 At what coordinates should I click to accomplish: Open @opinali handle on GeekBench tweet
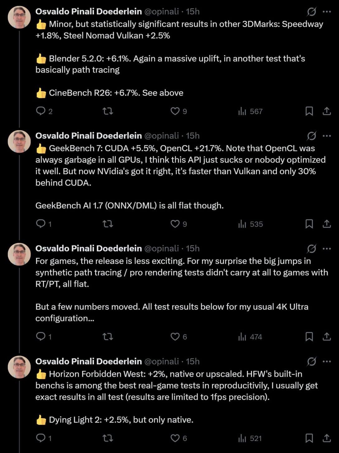[x=162, y=136]
